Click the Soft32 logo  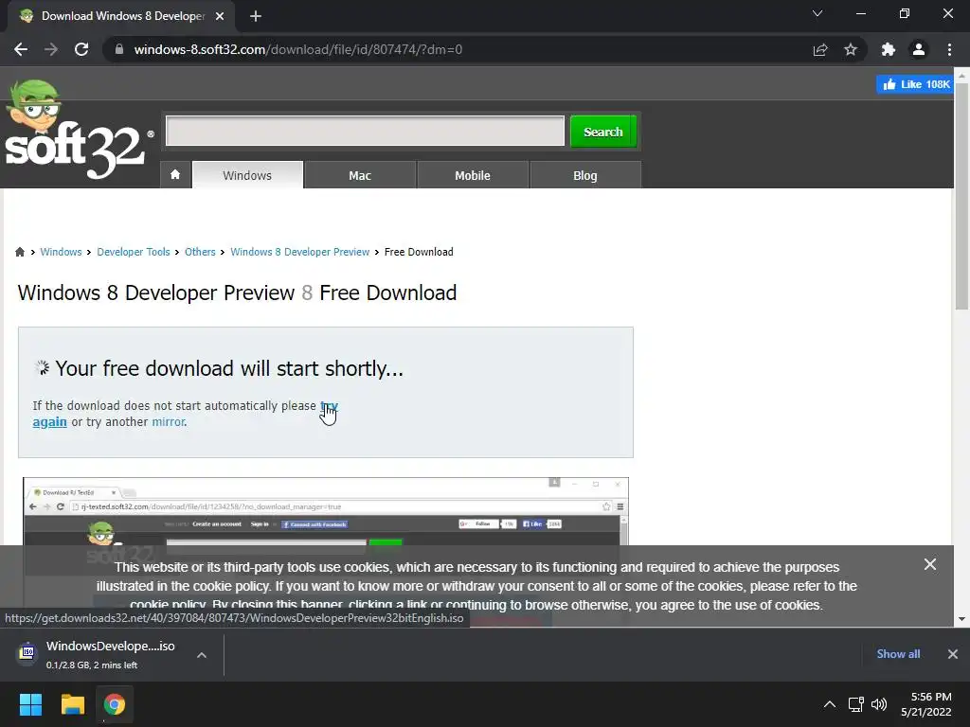pos(78,130)
